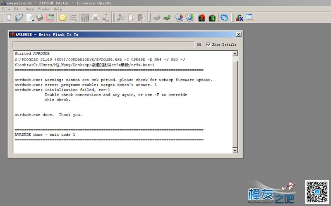
Task: Open the Edit menu
Action: [18, 9]
